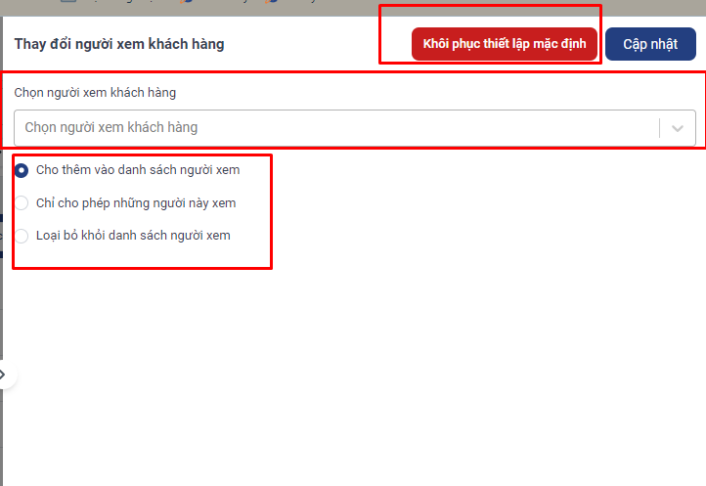Select 'Cho thêm vào danh sách người xem' radio
Image resolution: width=706 pixels, height=486 pixels.
(22, 170)
